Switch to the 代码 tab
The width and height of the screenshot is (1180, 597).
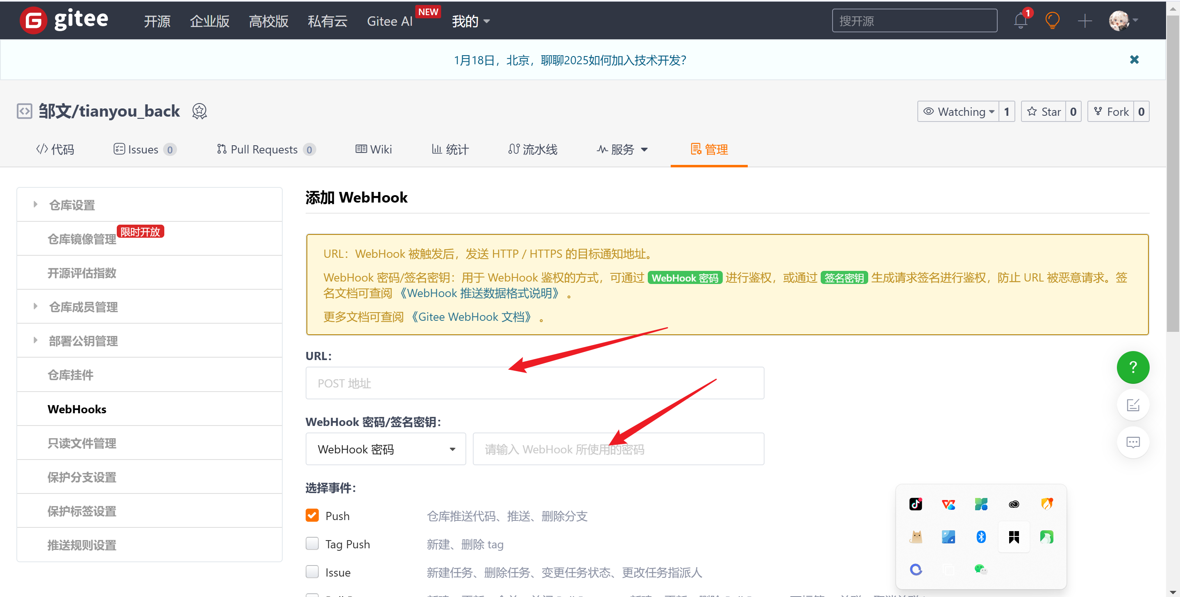(x=54, y=149)
